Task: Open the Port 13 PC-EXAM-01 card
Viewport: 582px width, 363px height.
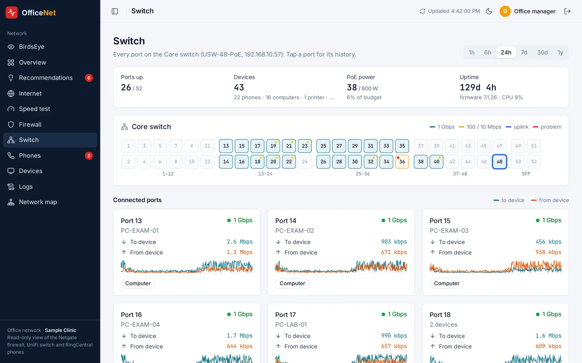Action: [187, 252]
